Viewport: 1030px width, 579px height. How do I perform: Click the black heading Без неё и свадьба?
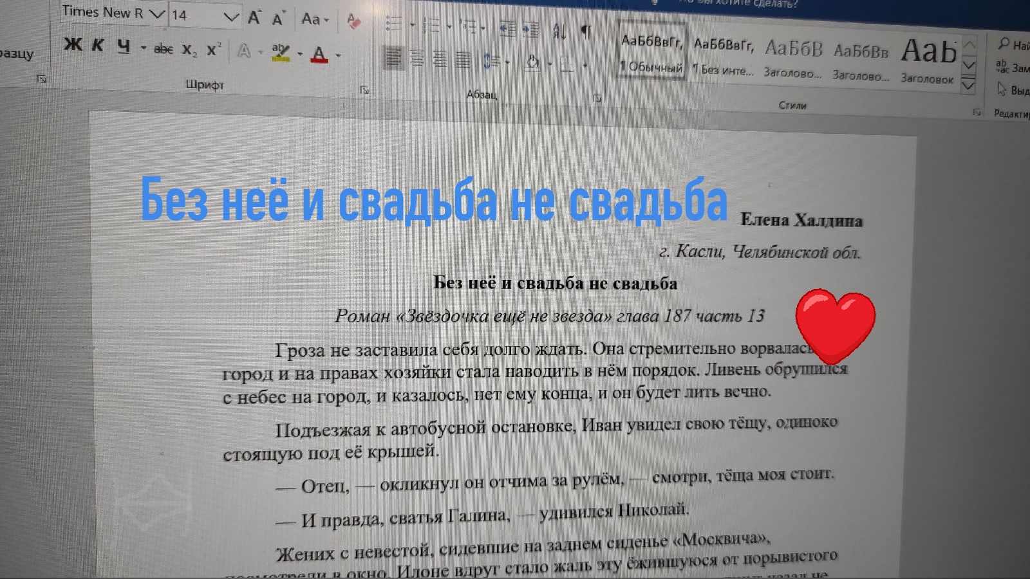pos(555,283)
